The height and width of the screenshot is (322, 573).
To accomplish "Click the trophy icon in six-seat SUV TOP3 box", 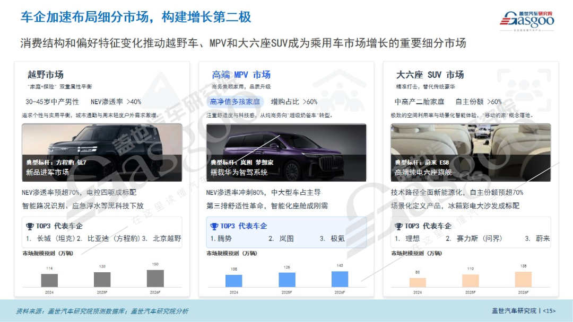I will 399,226.
